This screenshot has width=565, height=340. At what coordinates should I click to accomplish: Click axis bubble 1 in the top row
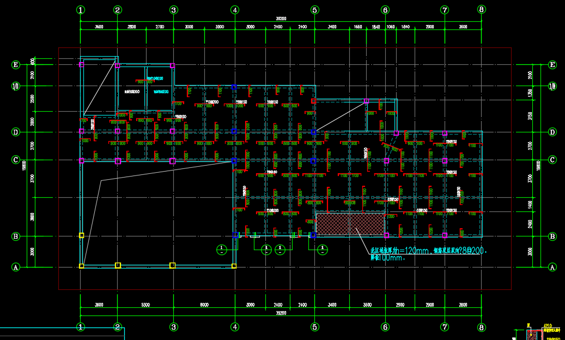click(81, 10)
